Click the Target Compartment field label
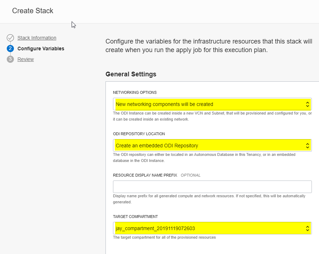Image resolution: width=319 pixels, height=254 pixels. [135, 217]
